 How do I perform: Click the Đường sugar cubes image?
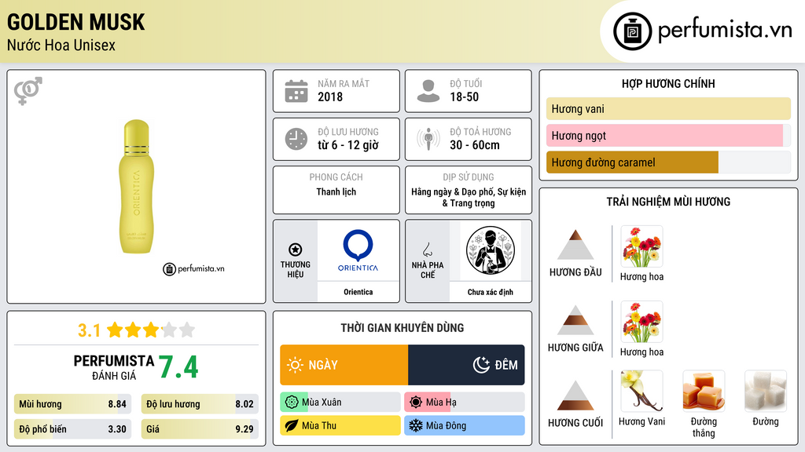coord(766,391)
